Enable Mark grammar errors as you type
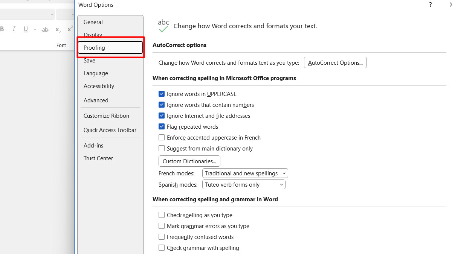This screenshot has width=452, height=254. coord(162,226)
